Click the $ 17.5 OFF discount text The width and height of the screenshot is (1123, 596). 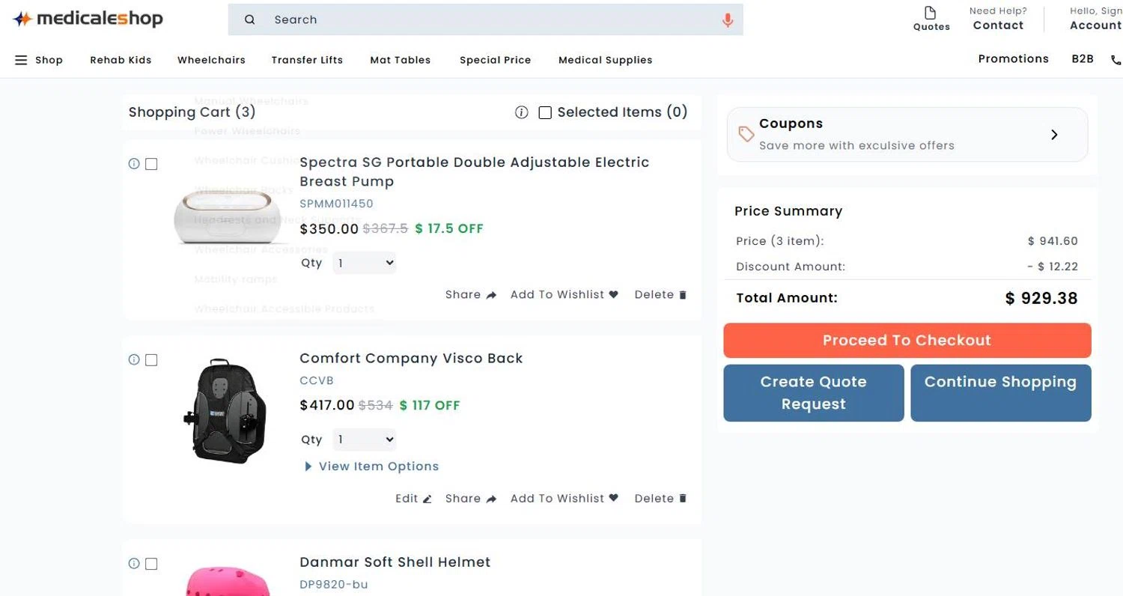tap(449, 229)
